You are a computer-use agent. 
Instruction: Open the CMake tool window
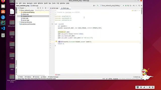pos(44,77)
